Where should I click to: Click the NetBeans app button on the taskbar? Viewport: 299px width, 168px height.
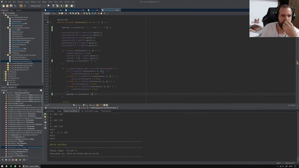pos(31,166)
